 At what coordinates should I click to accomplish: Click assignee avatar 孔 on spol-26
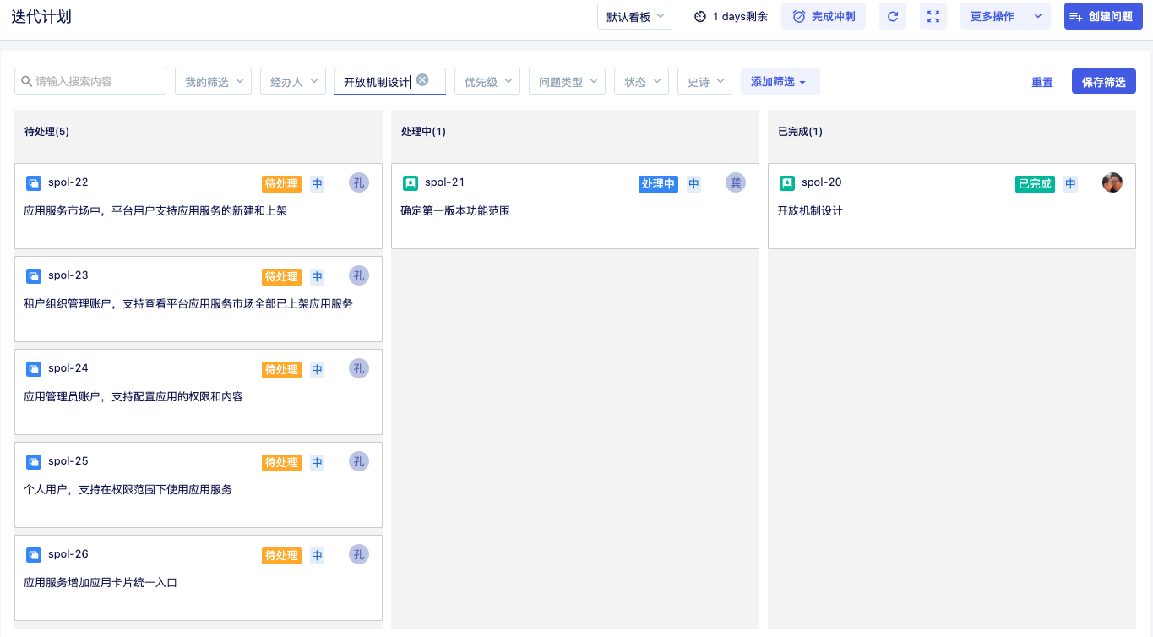(x=359, y=554)
